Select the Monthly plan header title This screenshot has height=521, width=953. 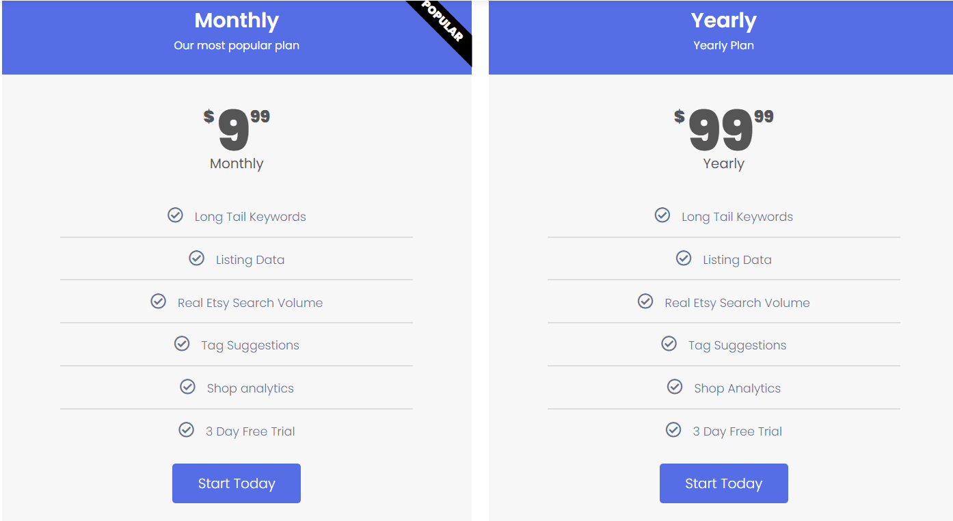tap(237, 21)
